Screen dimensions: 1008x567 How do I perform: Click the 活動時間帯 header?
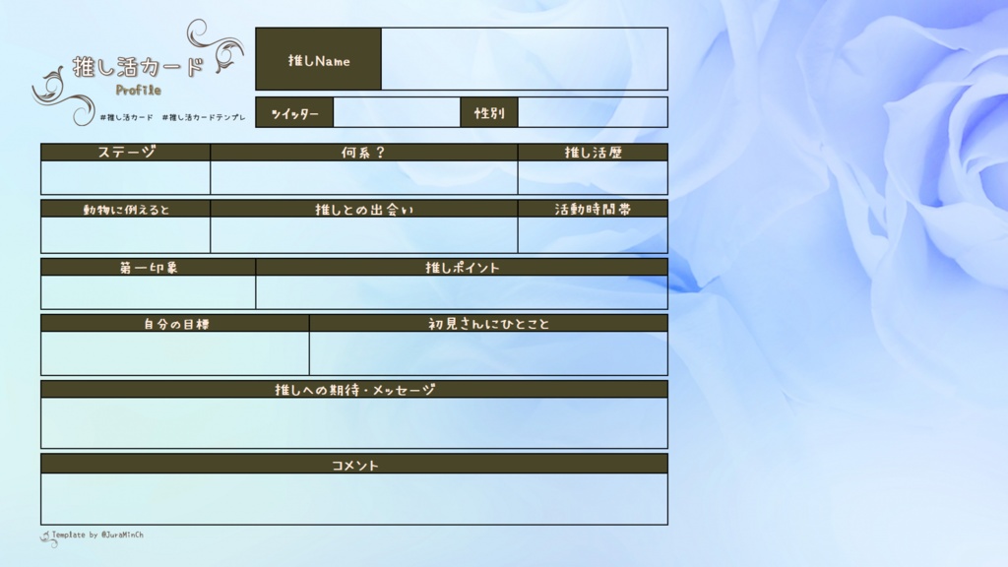point(593,209)
